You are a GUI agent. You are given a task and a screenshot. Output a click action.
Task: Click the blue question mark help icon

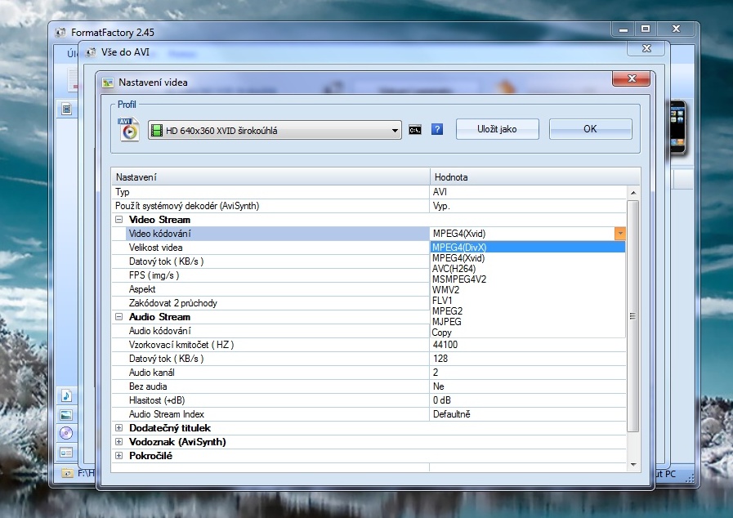437,130
